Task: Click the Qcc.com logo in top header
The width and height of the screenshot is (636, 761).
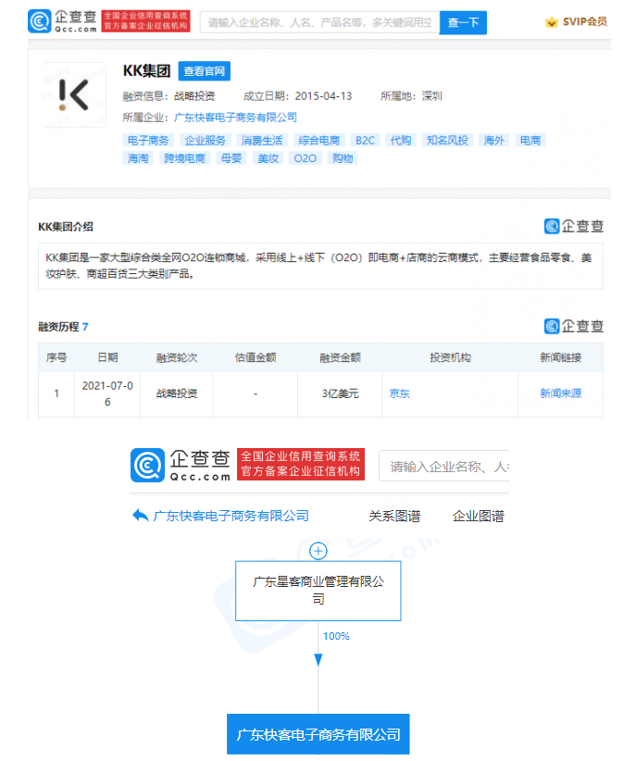Action: tap(63, 21)
